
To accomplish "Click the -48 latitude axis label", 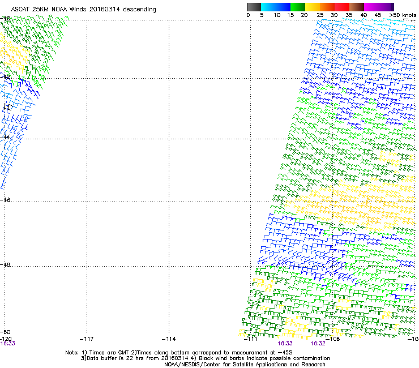I will (x=5, y=264).
